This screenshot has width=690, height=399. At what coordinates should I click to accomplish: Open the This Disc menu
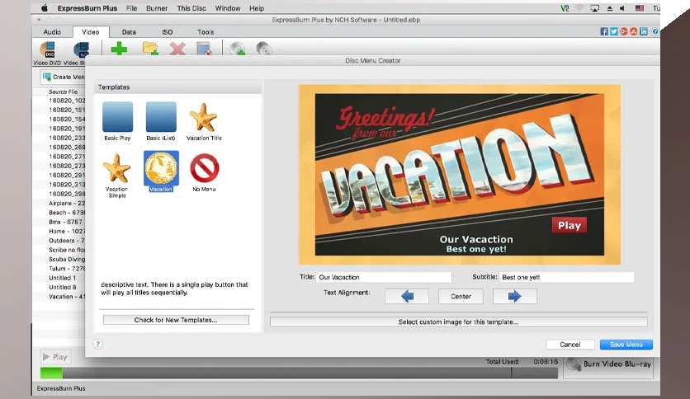[191, 8]
